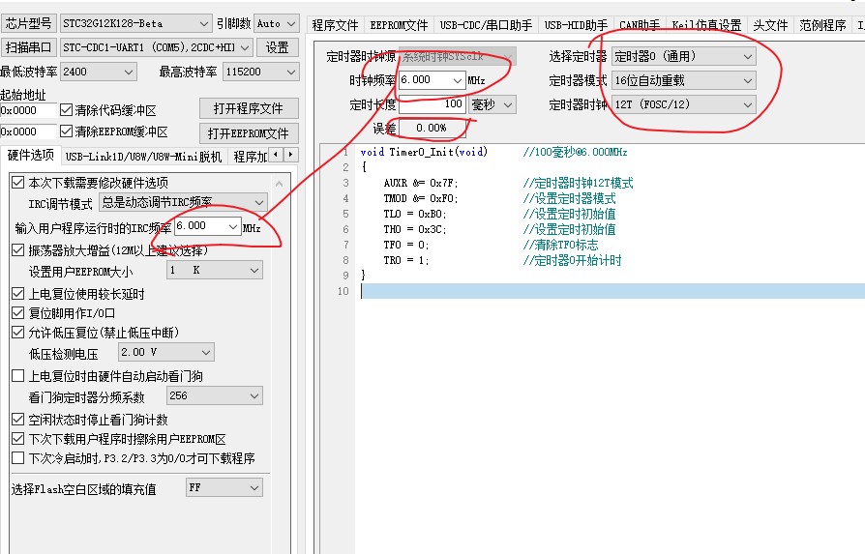Toggle 清除EEPROM缓冲区 checkbox
This screenshot has height=554, width=865.
tap(66, 131)
